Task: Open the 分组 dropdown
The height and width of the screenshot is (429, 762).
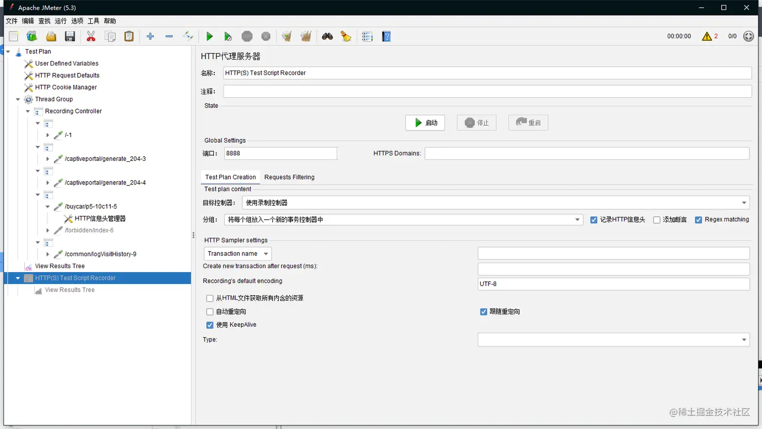Action: coord(404,220)
